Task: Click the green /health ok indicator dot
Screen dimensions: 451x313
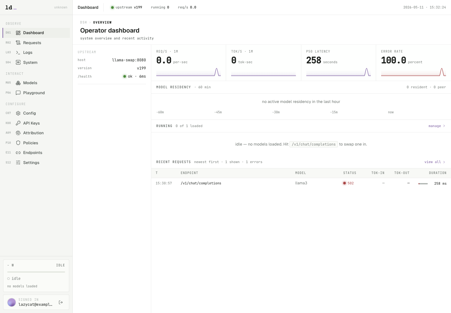Action: coord(125,76)
